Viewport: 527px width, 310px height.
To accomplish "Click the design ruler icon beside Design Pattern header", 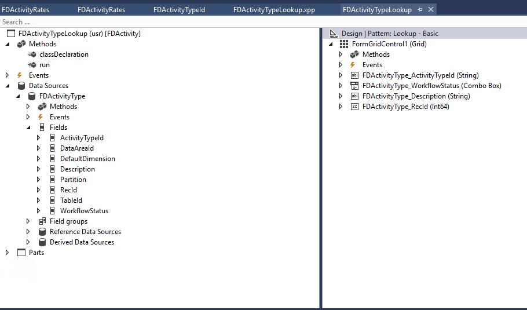I will pos(334,34).
